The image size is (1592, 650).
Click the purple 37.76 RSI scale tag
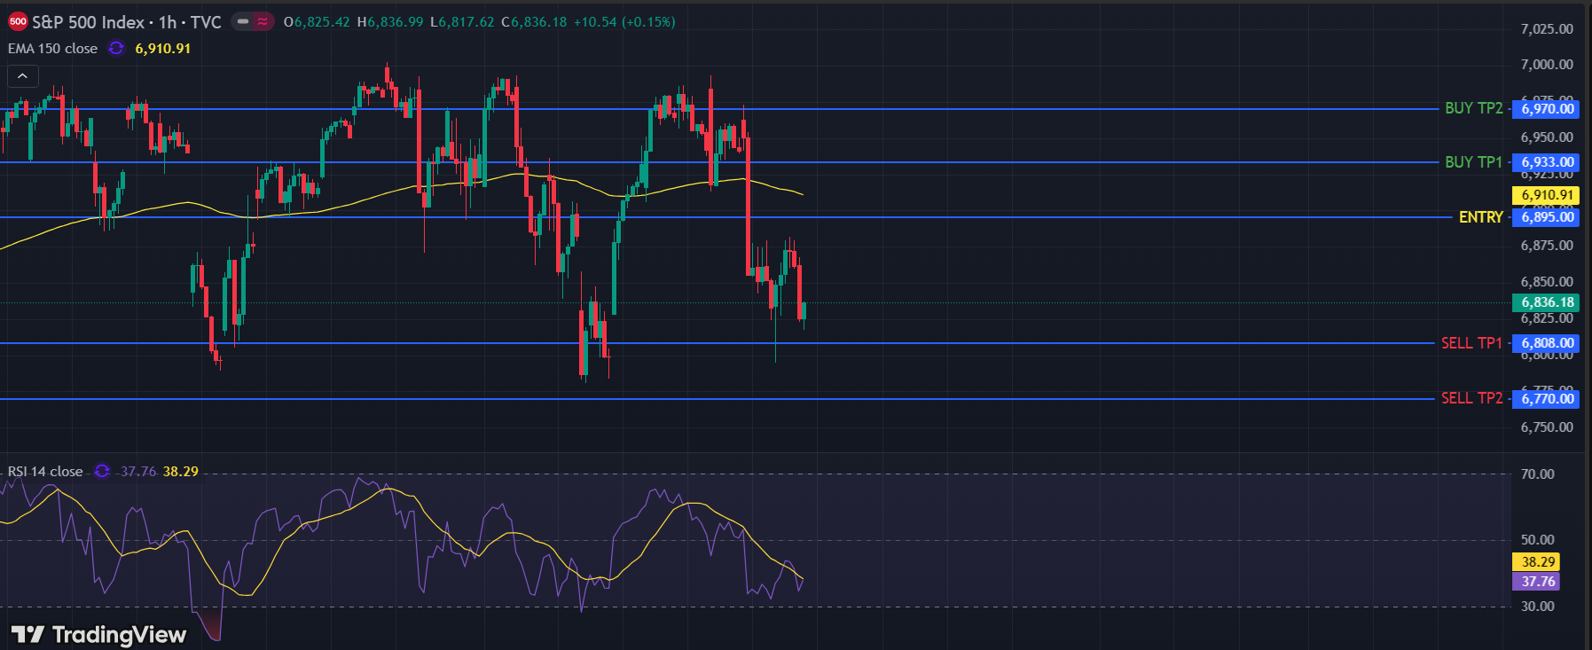click(1538, 582)
